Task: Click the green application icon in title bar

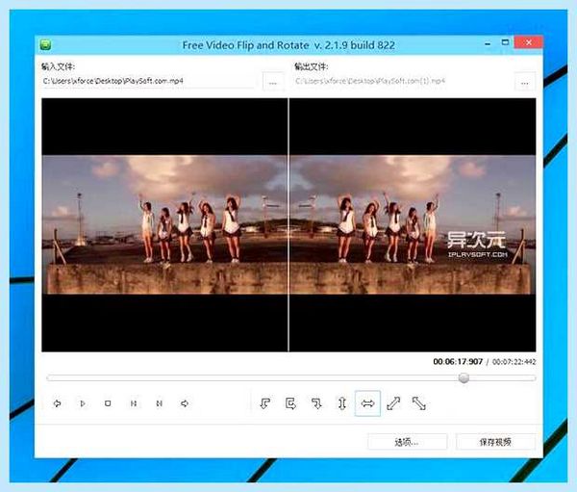Action: 45,45
